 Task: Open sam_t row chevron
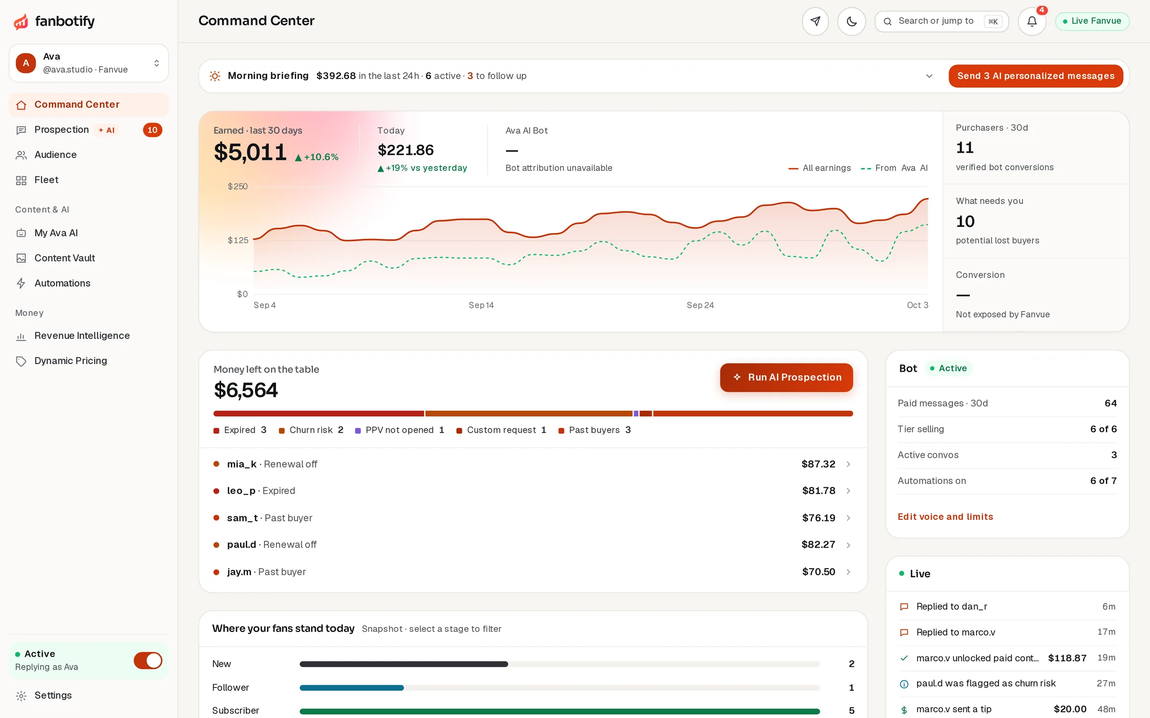[848, 518]
